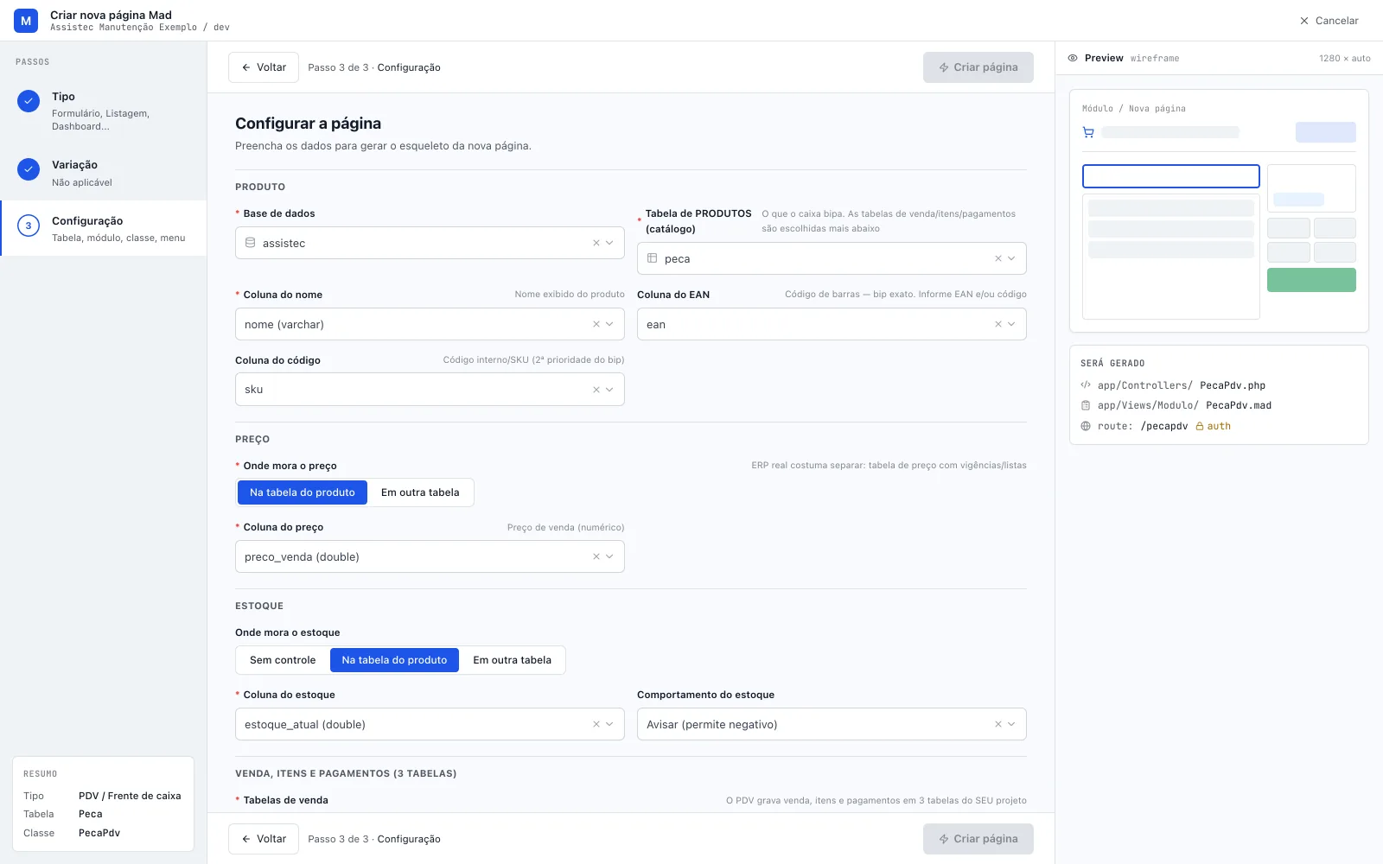Screen dimensions: 1383x864
Task: Click the top Voltar button
Action: tap(264, 67)
